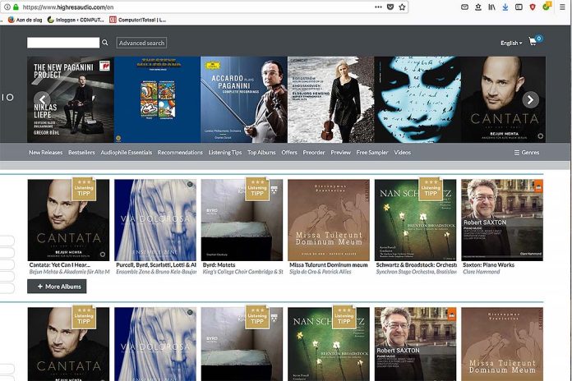Open Missa Tulerunt cover in second row
Image resolution: width=572 pixels, height=381 pixels.
point(502,344)
